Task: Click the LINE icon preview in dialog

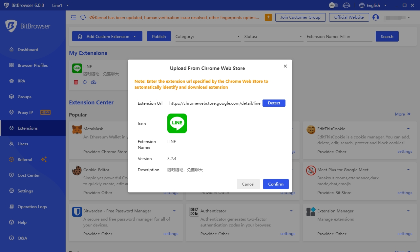Action: click(x=177, y=123)
